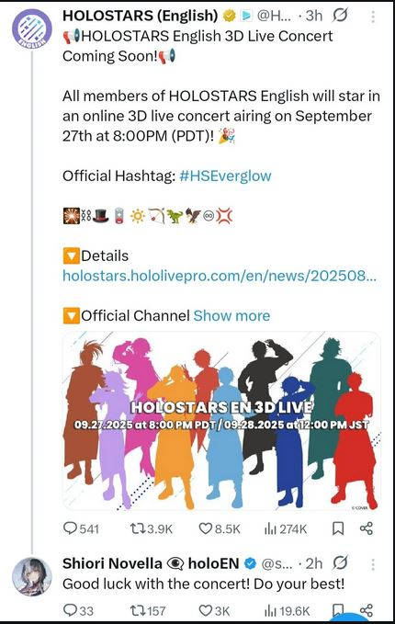Open the #HSEverglow hashtag
The image size is (395, 624).
coord(225,176)
